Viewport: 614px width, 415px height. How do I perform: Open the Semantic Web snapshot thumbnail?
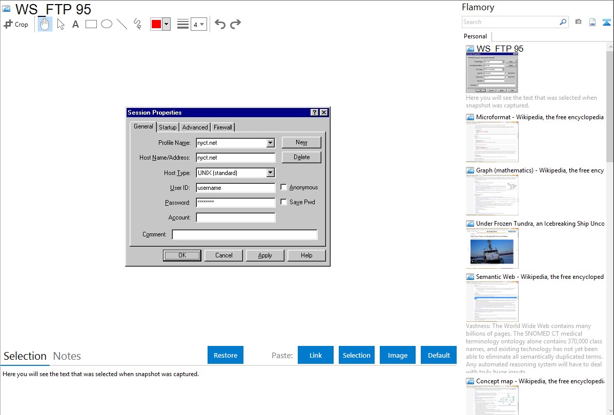click(492, 301)
